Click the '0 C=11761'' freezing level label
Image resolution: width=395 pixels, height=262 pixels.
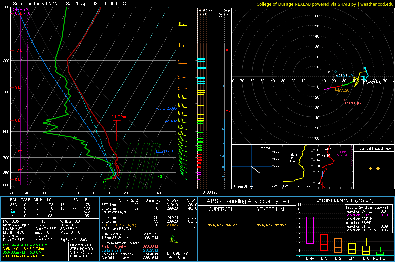165,151
